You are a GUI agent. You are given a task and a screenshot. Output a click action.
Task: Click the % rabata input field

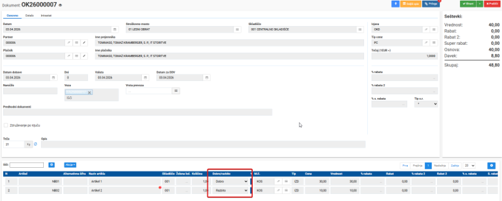[404, 78]
